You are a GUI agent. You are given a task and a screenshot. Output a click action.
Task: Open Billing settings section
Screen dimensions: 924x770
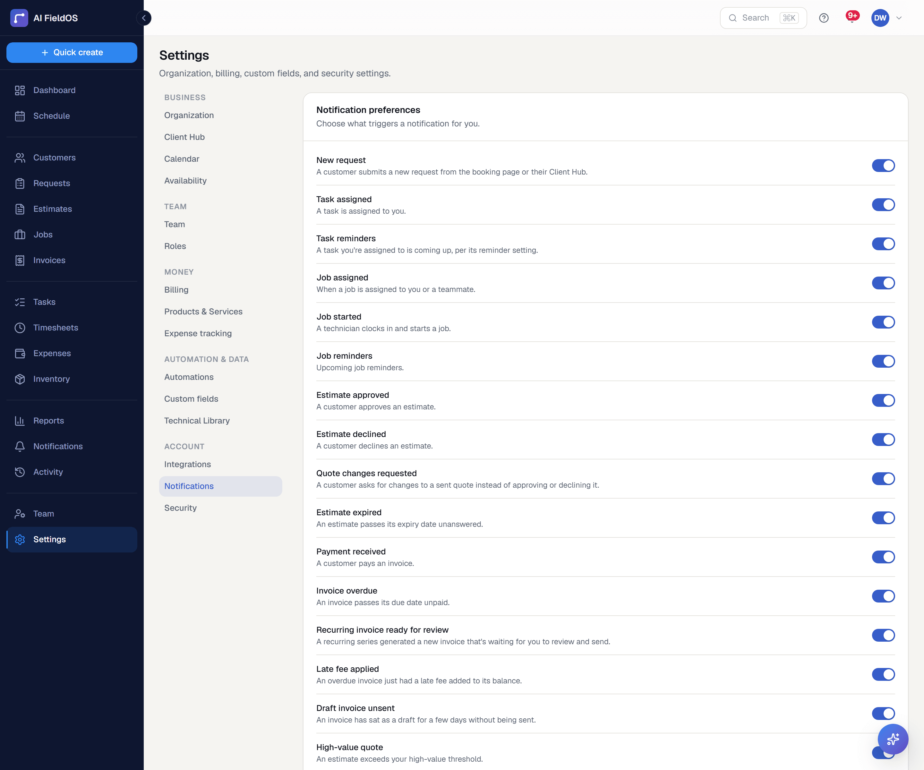coord(220,290)
